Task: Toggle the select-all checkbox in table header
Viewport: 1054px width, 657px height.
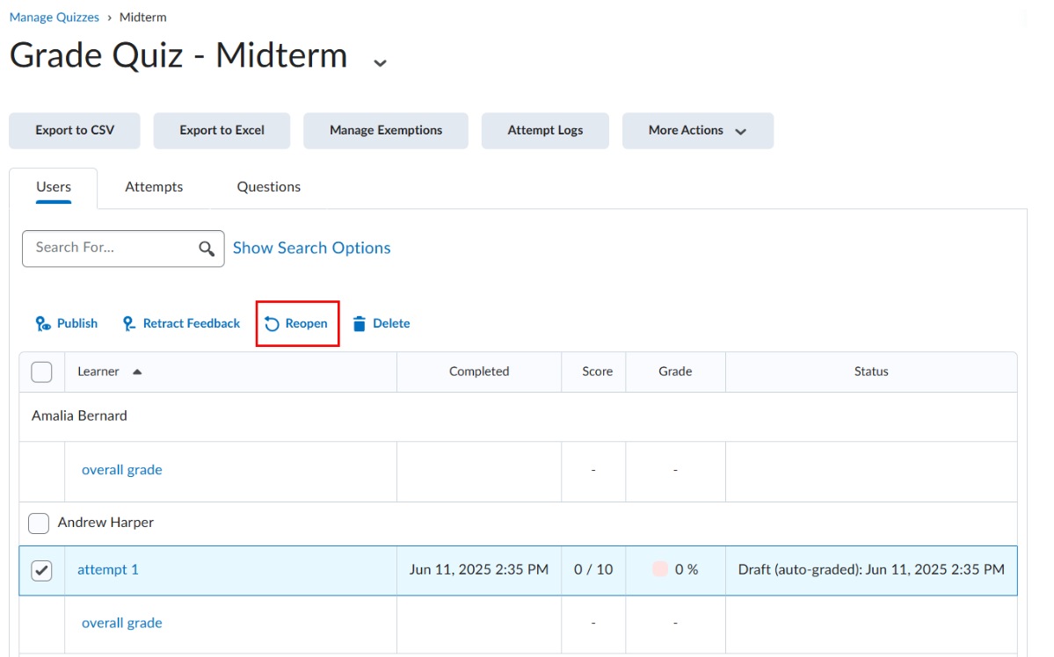Action: coord(41,372)
